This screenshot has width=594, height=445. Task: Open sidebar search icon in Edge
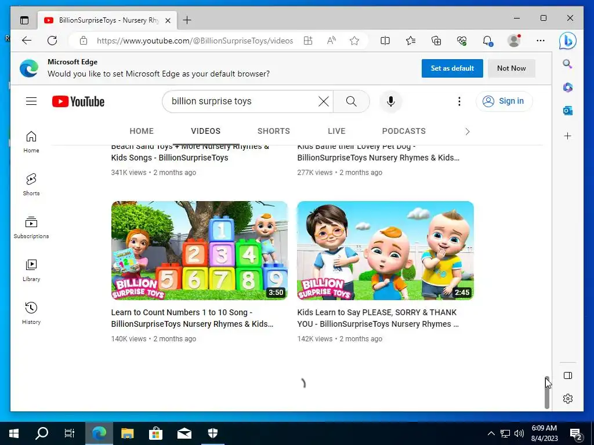[x=567, y=64]
